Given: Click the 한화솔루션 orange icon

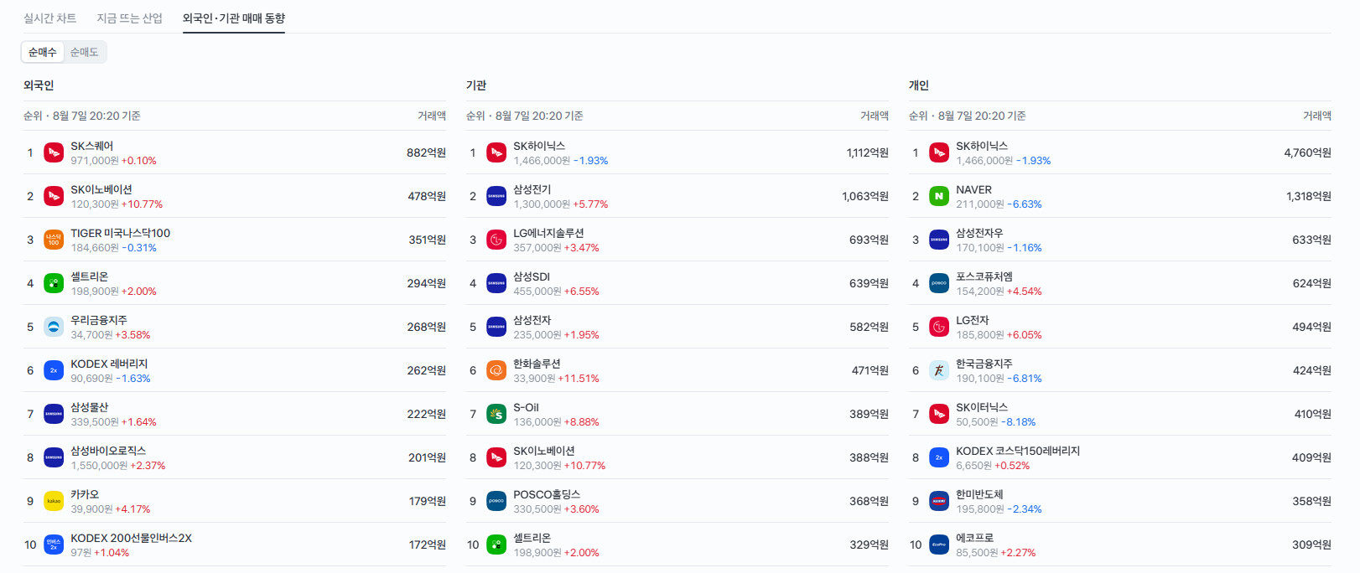Looking at the screenshot, I should [x=496, y=370].
